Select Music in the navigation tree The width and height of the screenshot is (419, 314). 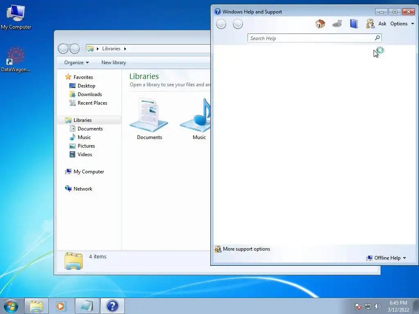tap(84, 137)
